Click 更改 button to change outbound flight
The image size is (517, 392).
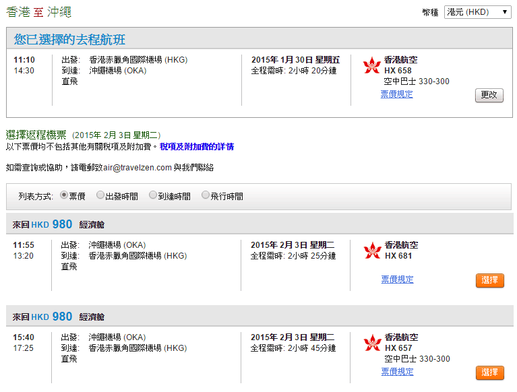pos(489,95)
